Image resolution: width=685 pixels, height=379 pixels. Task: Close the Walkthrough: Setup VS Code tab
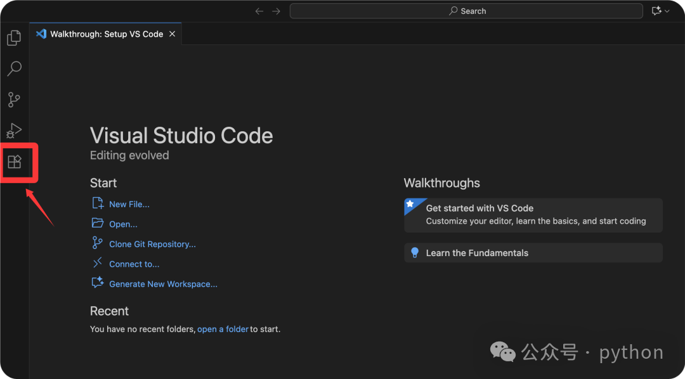coord(172,34)
